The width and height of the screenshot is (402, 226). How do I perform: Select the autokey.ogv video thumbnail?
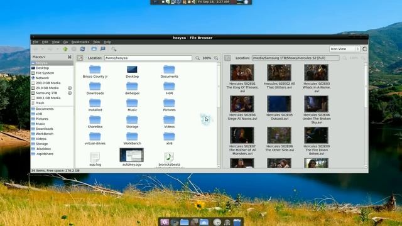coord(132,155)
